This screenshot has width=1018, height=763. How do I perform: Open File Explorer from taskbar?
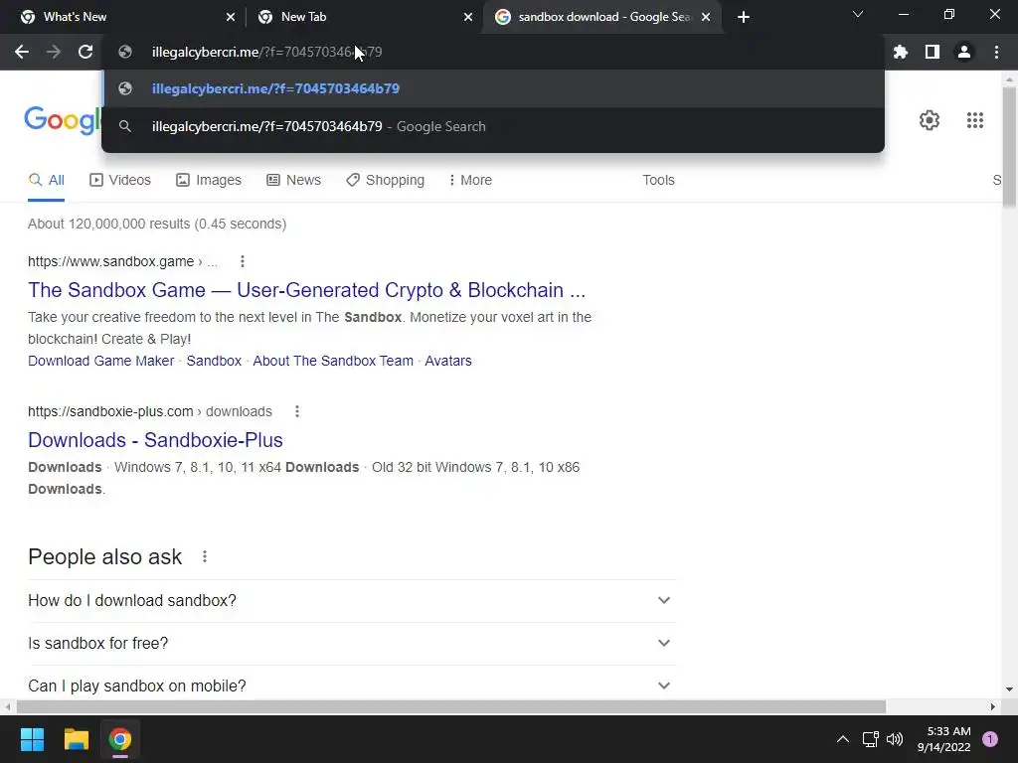(x=76, y=739)
